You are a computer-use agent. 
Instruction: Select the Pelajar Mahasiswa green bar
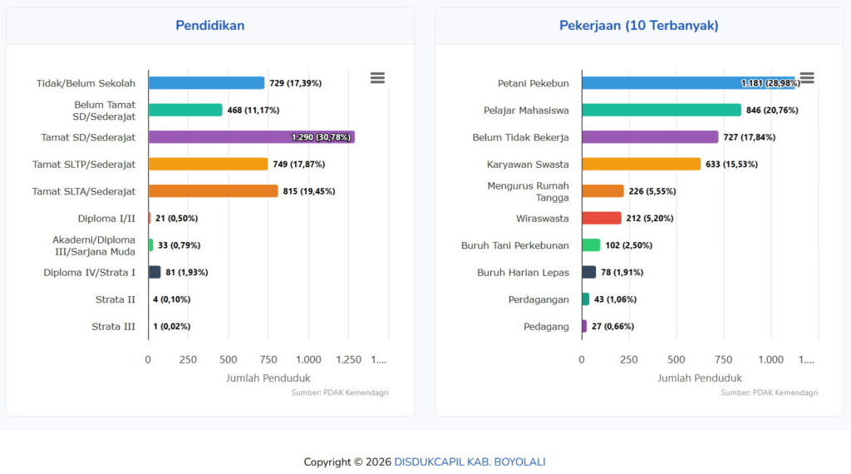click(x=661, y=110)
